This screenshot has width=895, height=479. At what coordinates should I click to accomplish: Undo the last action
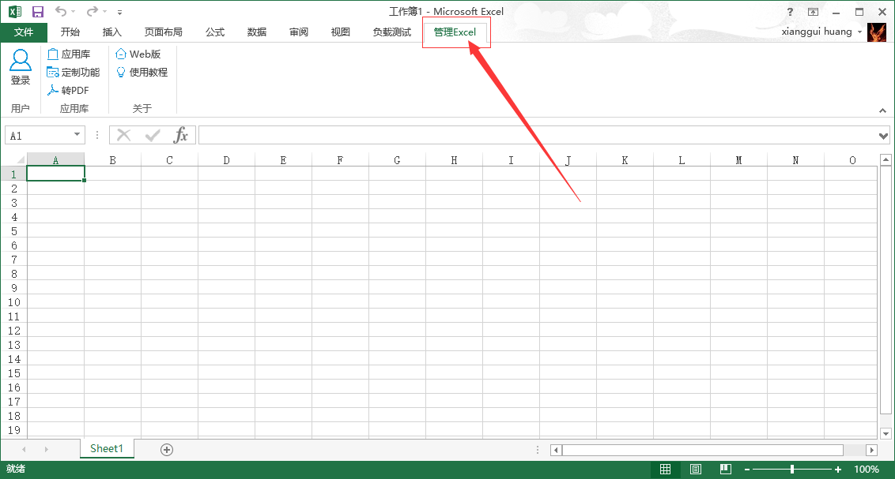pyautogui.click(x=61, y=11)
